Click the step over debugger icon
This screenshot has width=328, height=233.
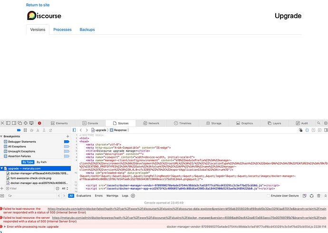click(31, 130)
